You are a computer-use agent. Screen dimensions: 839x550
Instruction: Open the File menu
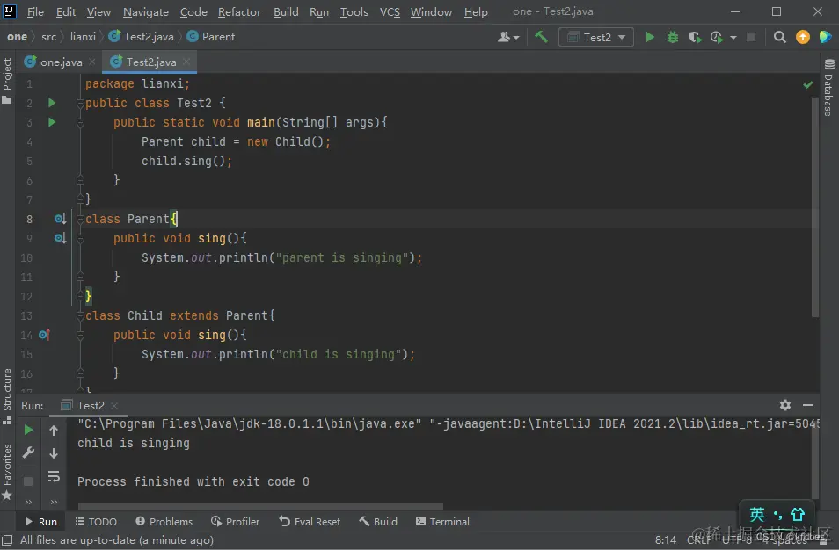pos(35,11)
